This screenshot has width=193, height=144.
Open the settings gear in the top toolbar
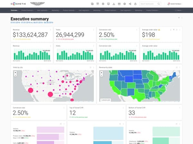point(124,4)
